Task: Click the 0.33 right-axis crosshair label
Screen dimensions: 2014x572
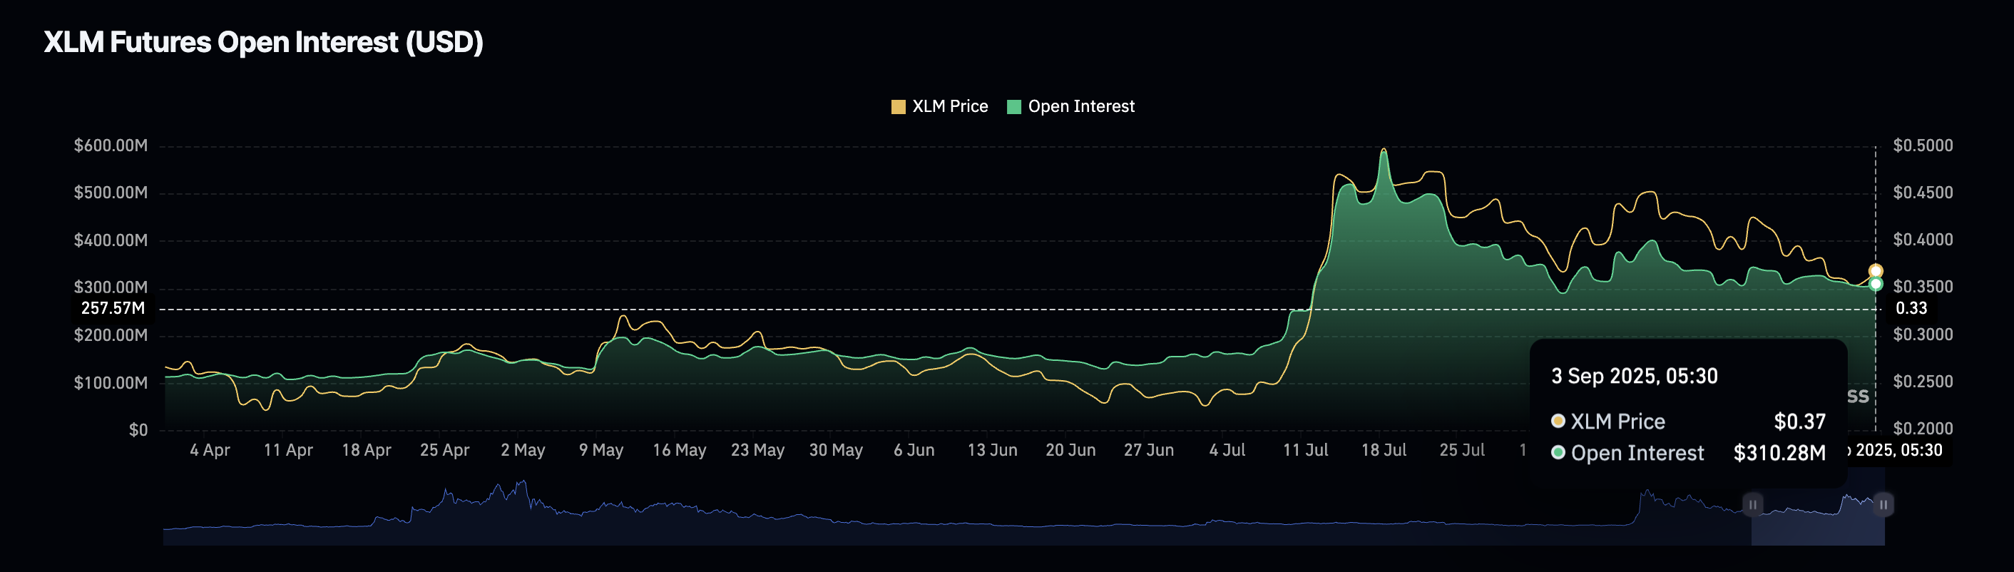Action: pos(1911,309)
